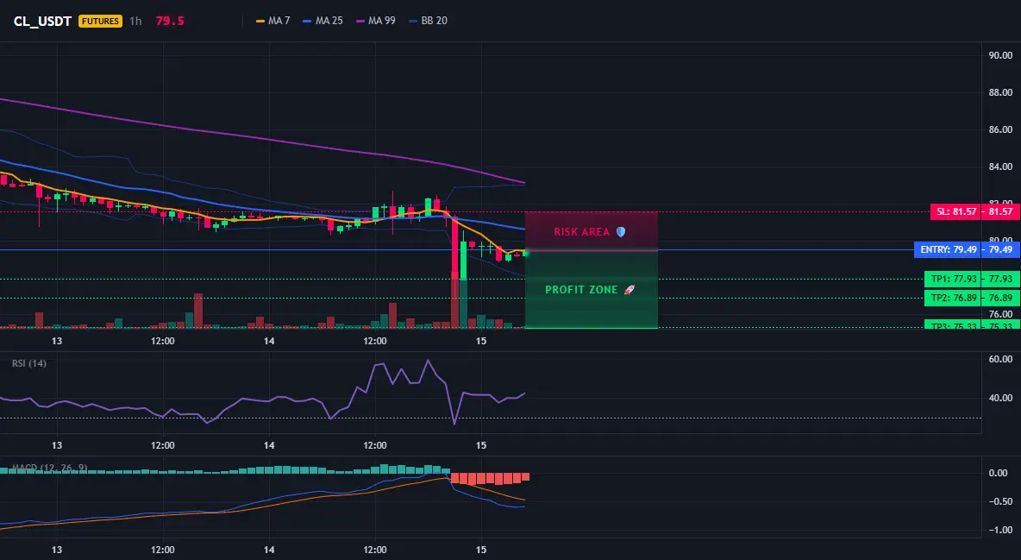
Task: Toggle the BB 20 legend entry
Action: click(428, 21)
